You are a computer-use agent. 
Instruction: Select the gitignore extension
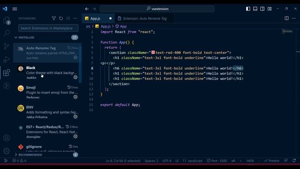pyautogui.click(x=47, y=147)
